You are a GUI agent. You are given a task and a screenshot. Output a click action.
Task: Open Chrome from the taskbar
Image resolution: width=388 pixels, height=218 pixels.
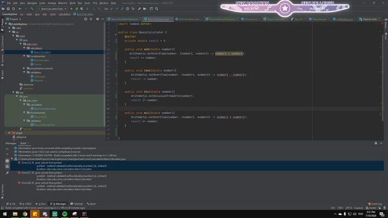[x=25, y=214]
